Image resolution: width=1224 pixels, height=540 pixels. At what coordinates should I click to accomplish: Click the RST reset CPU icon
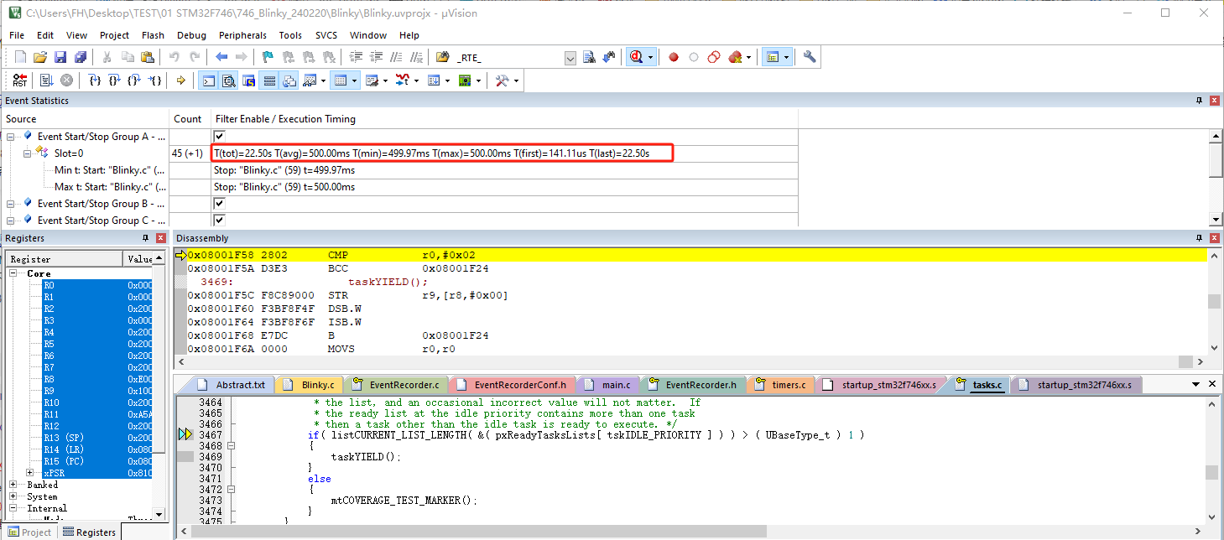pyautogui.click(x=19, y=80)
